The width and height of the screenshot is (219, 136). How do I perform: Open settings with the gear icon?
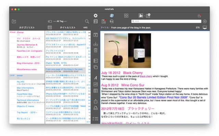coord(95,15)
